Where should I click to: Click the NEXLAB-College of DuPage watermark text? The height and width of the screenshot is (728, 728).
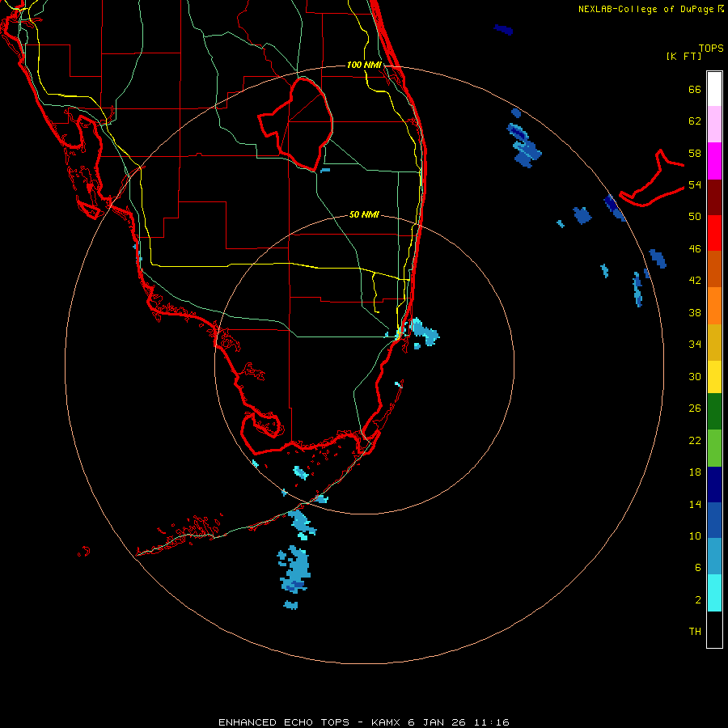pyautogui.click(x=650, y=9)
